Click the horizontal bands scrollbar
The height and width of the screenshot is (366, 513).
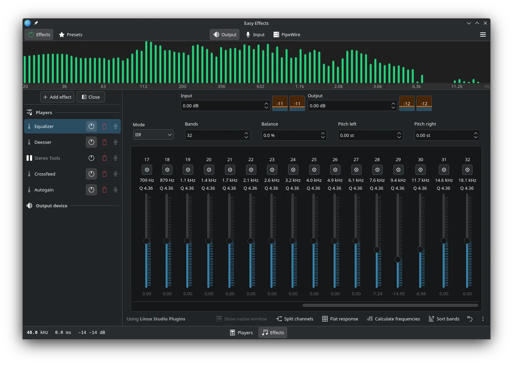click(x=390, y=305)
